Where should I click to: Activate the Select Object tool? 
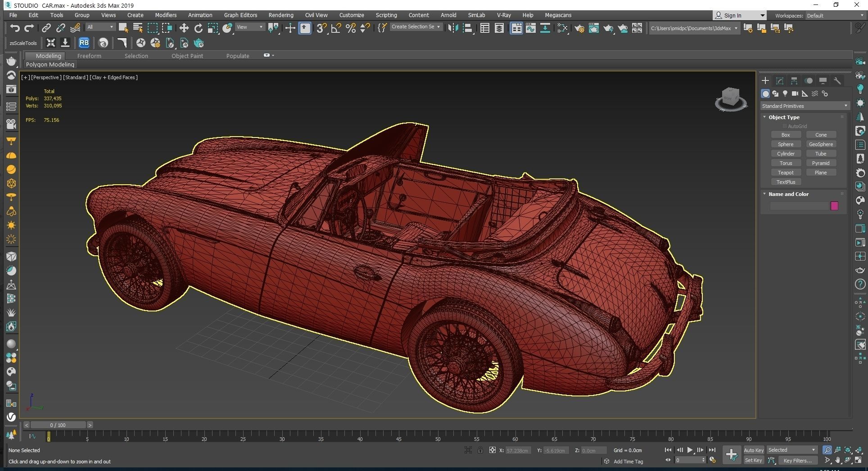tap(123, 28)
